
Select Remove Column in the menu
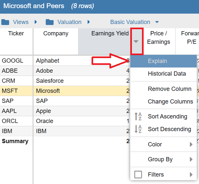point(163,89)
